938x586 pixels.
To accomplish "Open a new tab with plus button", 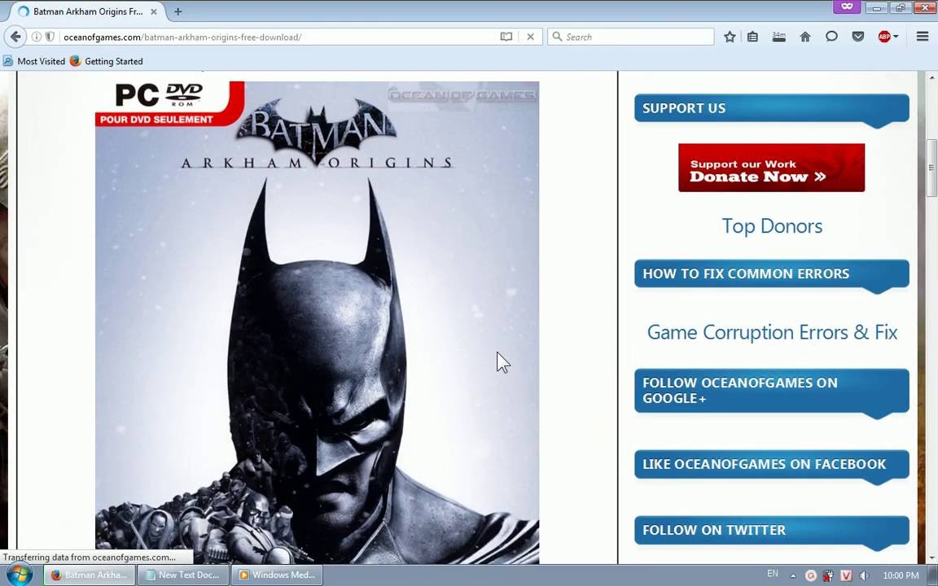I will coord(178,11).
